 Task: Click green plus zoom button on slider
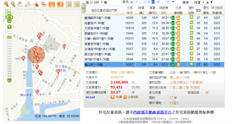tap(9, 27)
